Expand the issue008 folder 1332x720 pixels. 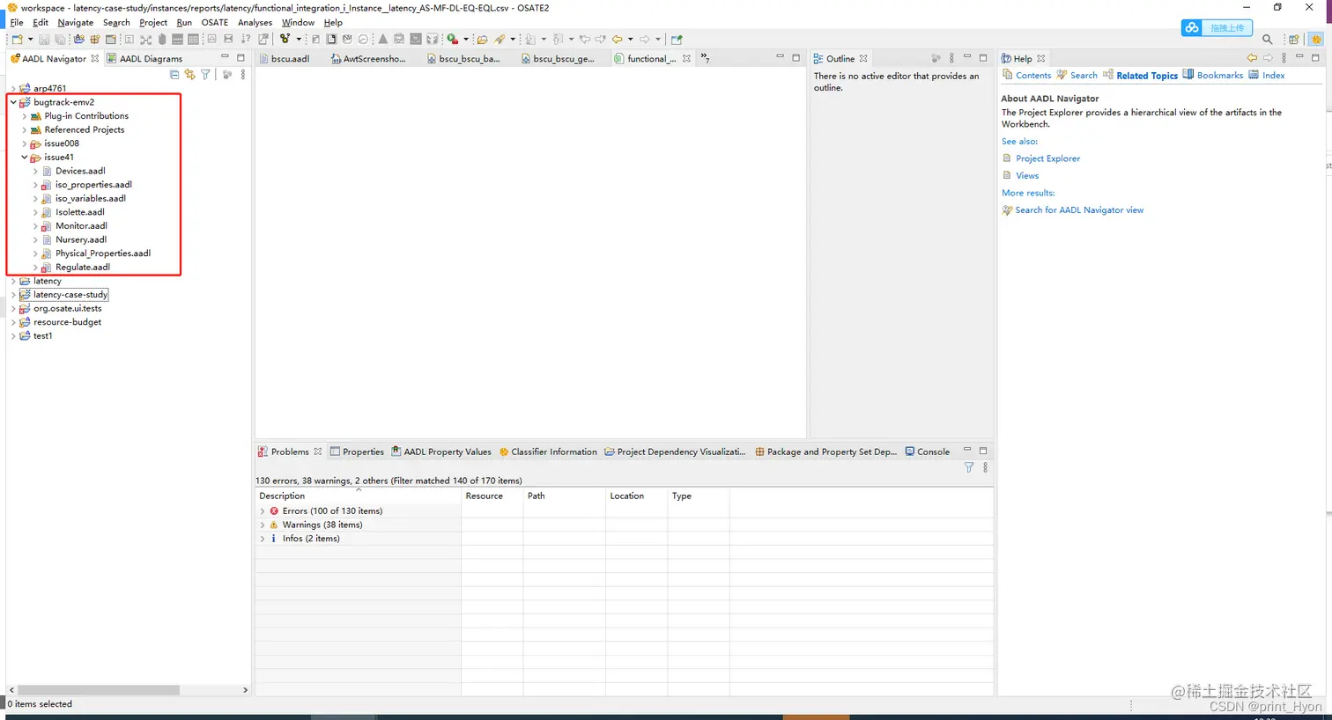coord(25,143)
